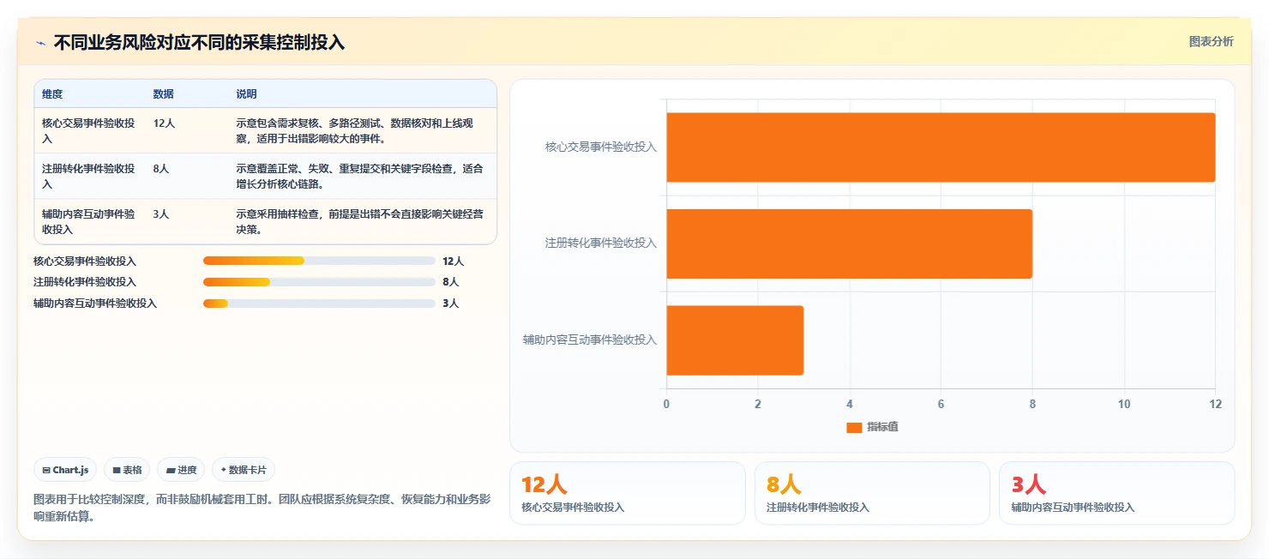Click the 核心交易事件验收投入 progress bar
Screen dimensions: 1269x559
[x=319, y=261]
